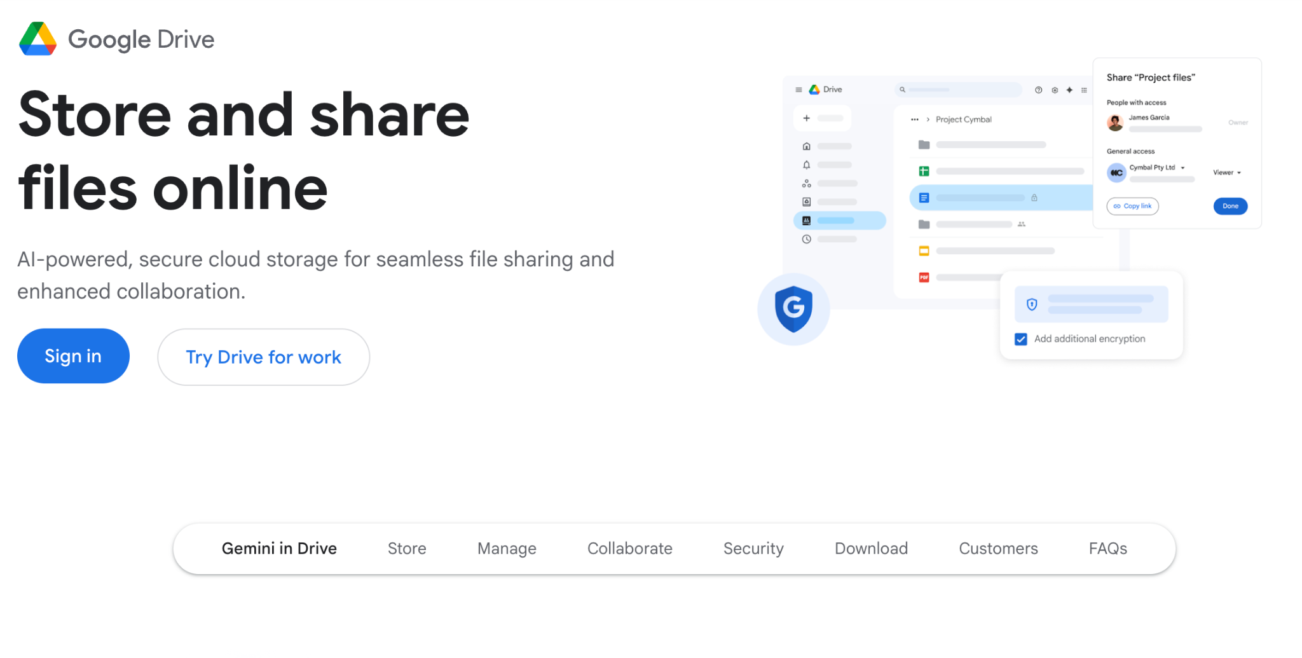
Task: Switch to the Manage tab
Action: (x=507, y=549)
